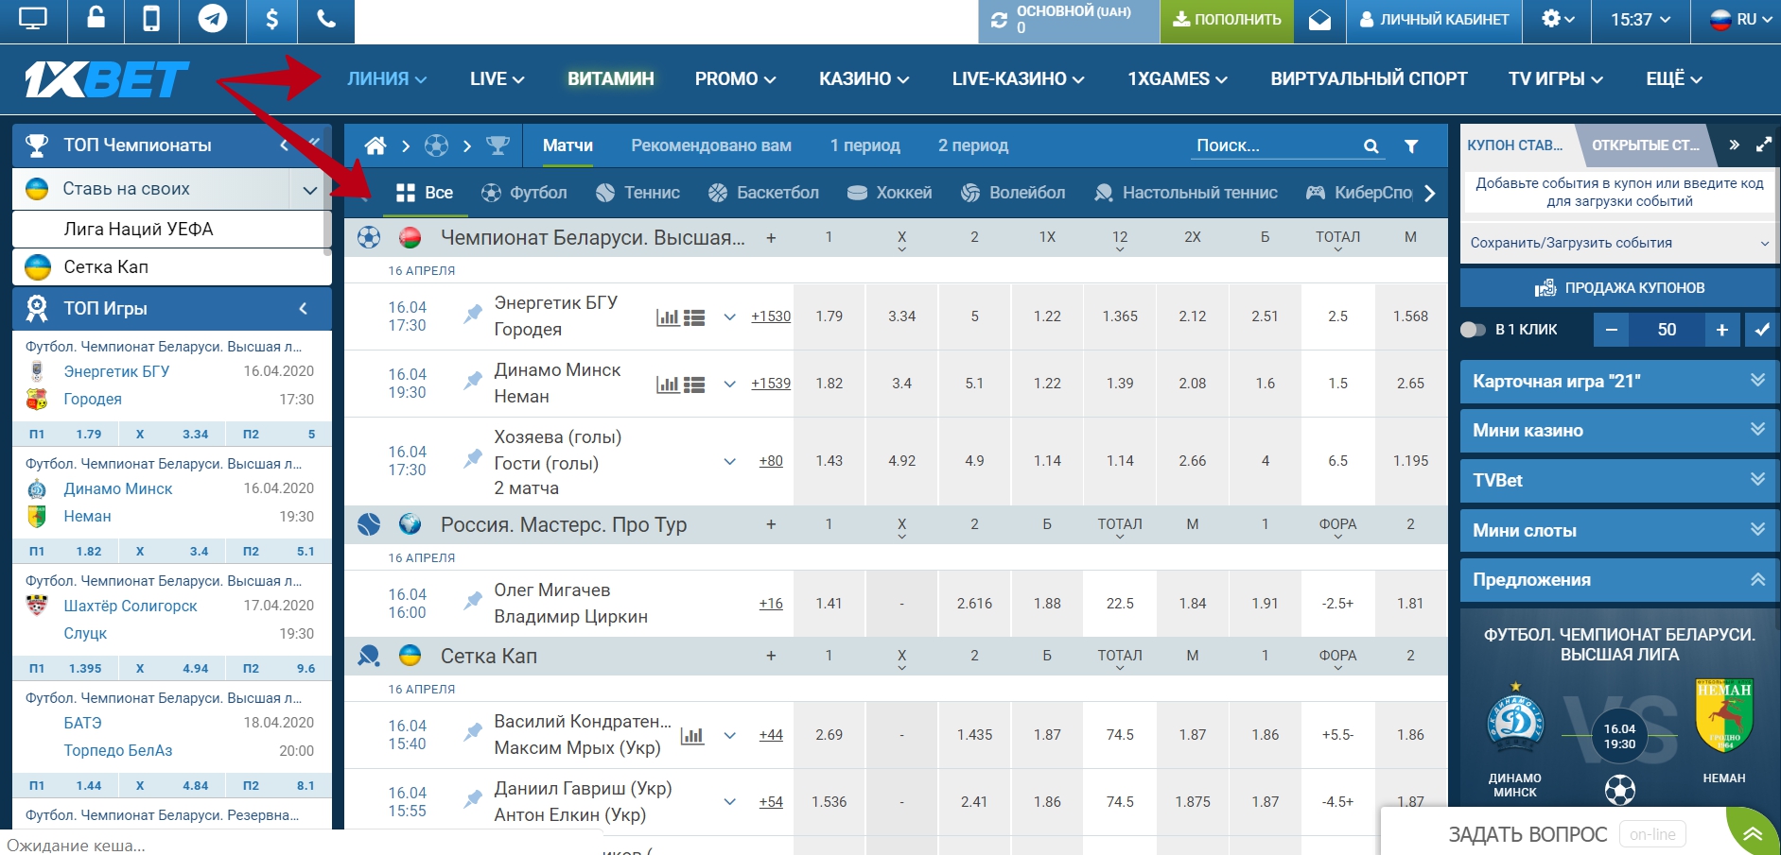1781x855 pixels.
Task: Switch to the 1 период tab
Action: pos(864,145)
